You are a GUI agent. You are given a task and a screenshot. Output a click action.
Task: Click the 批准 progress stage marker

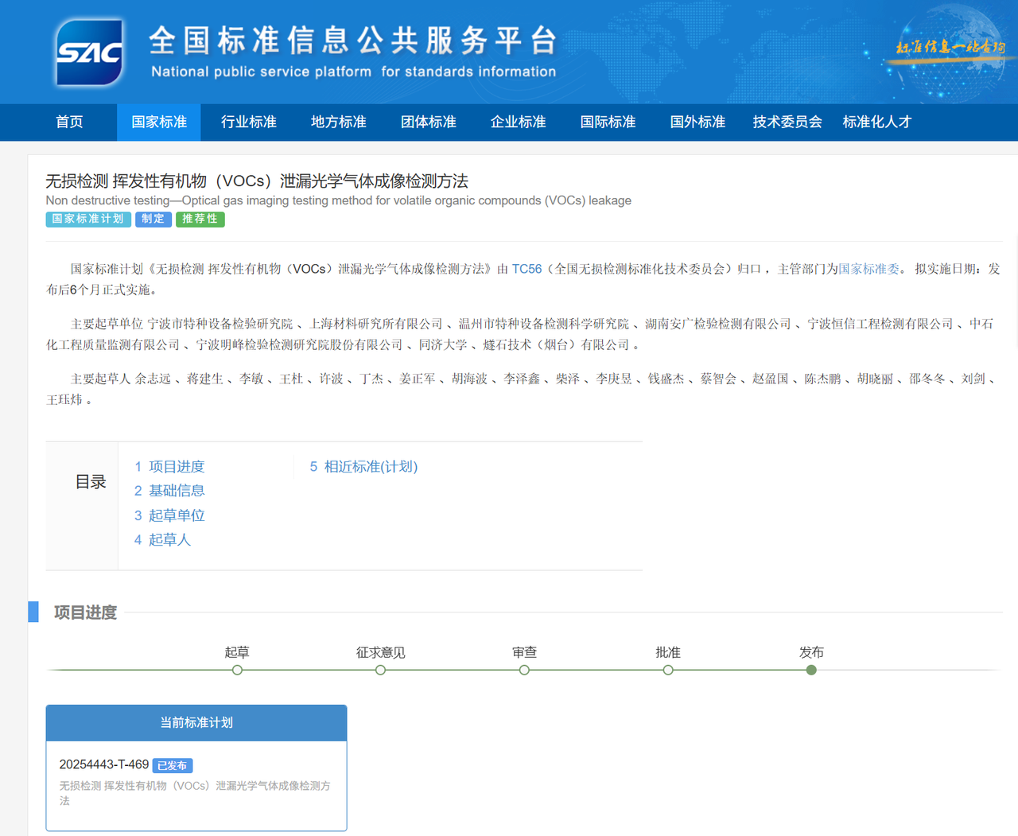click(668, 670)
